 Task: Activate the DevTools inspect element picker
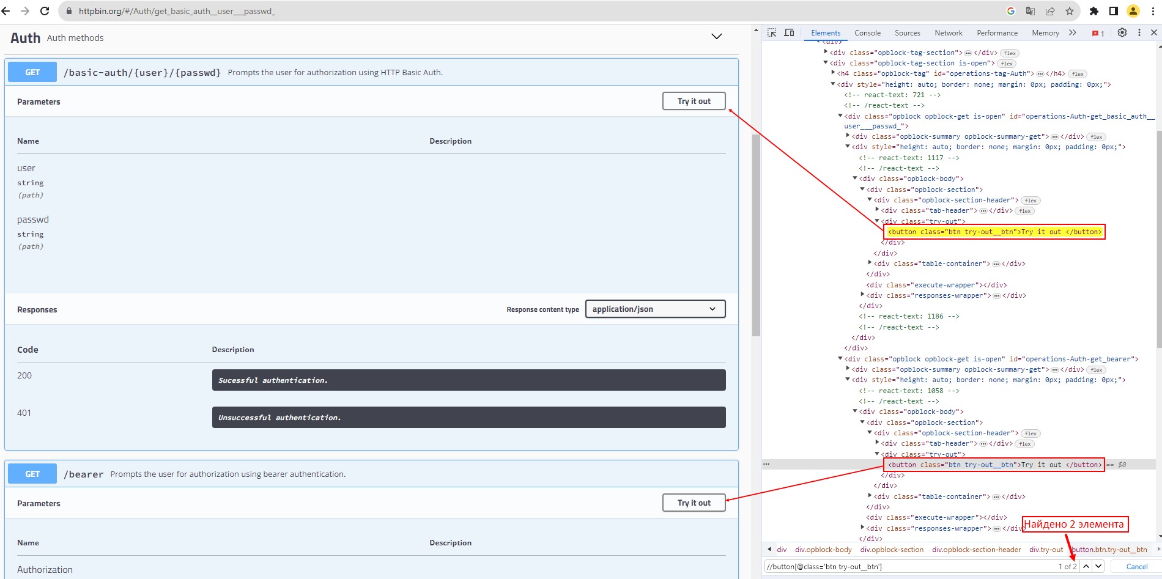tap(772, 32)
